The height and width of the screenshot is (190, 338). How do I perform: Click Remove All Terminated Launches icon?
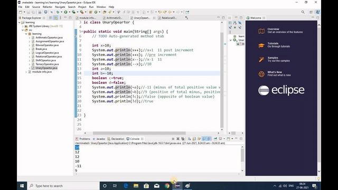(183, 139)
